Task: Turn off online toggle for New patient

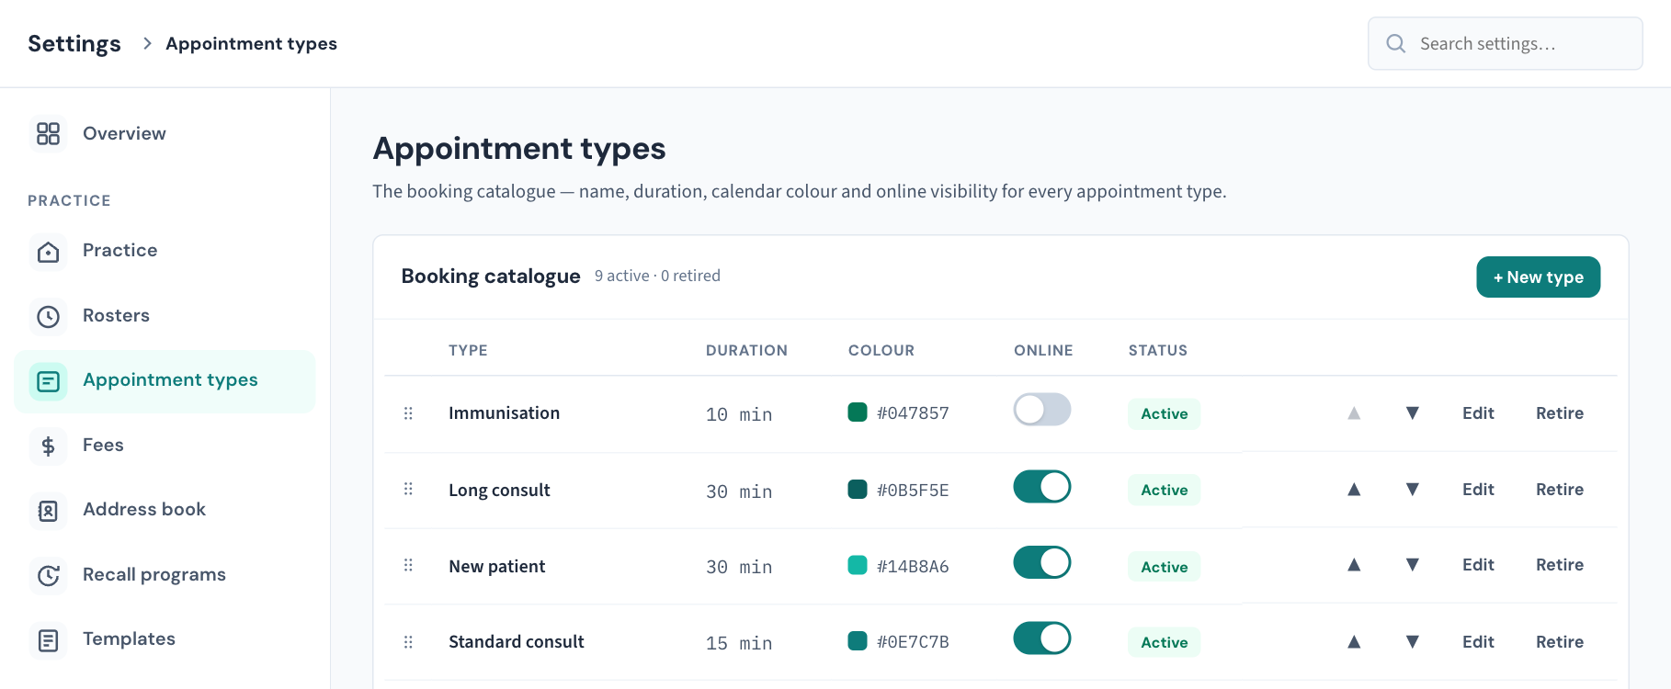Action: [x=1042, y=562]
